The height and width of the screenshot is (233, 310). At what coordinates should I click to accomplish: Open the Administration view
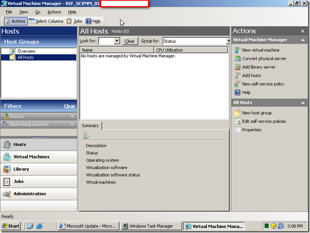pos(39,194)
